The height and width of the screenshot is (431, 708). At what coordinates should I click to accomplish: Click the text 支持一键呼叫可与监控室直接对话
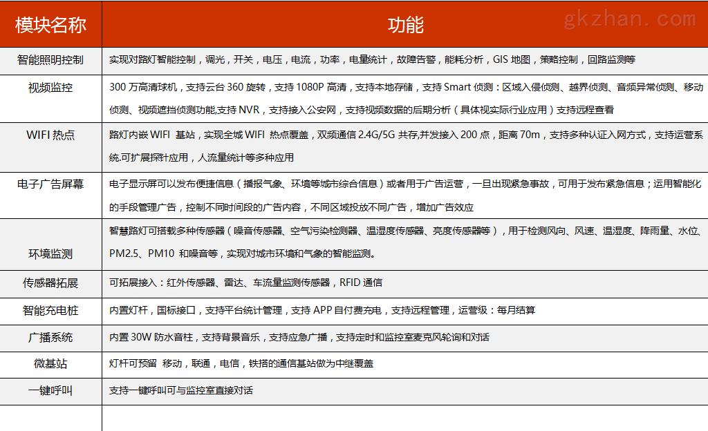coord(180,390)
